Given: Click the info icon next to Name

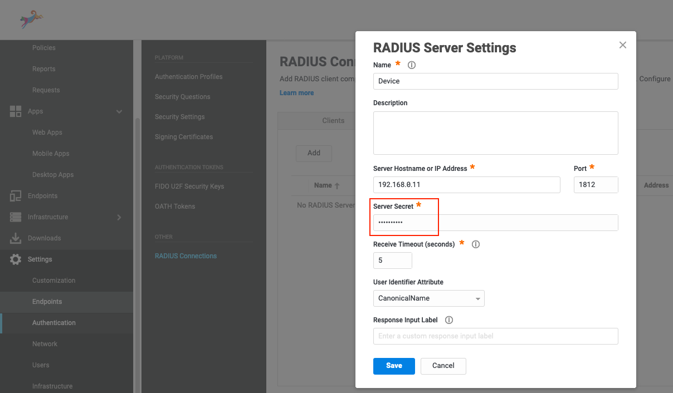Looking at the screenshot, I should (411, 65).
